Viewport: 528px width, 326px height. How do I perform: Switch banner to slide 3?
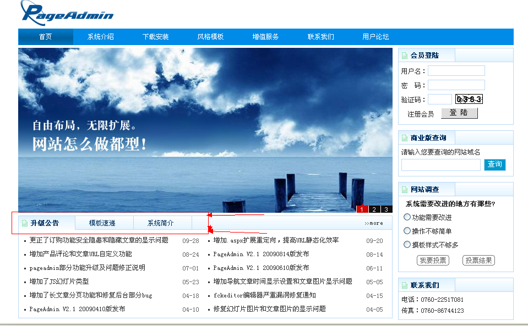point(387,209)
